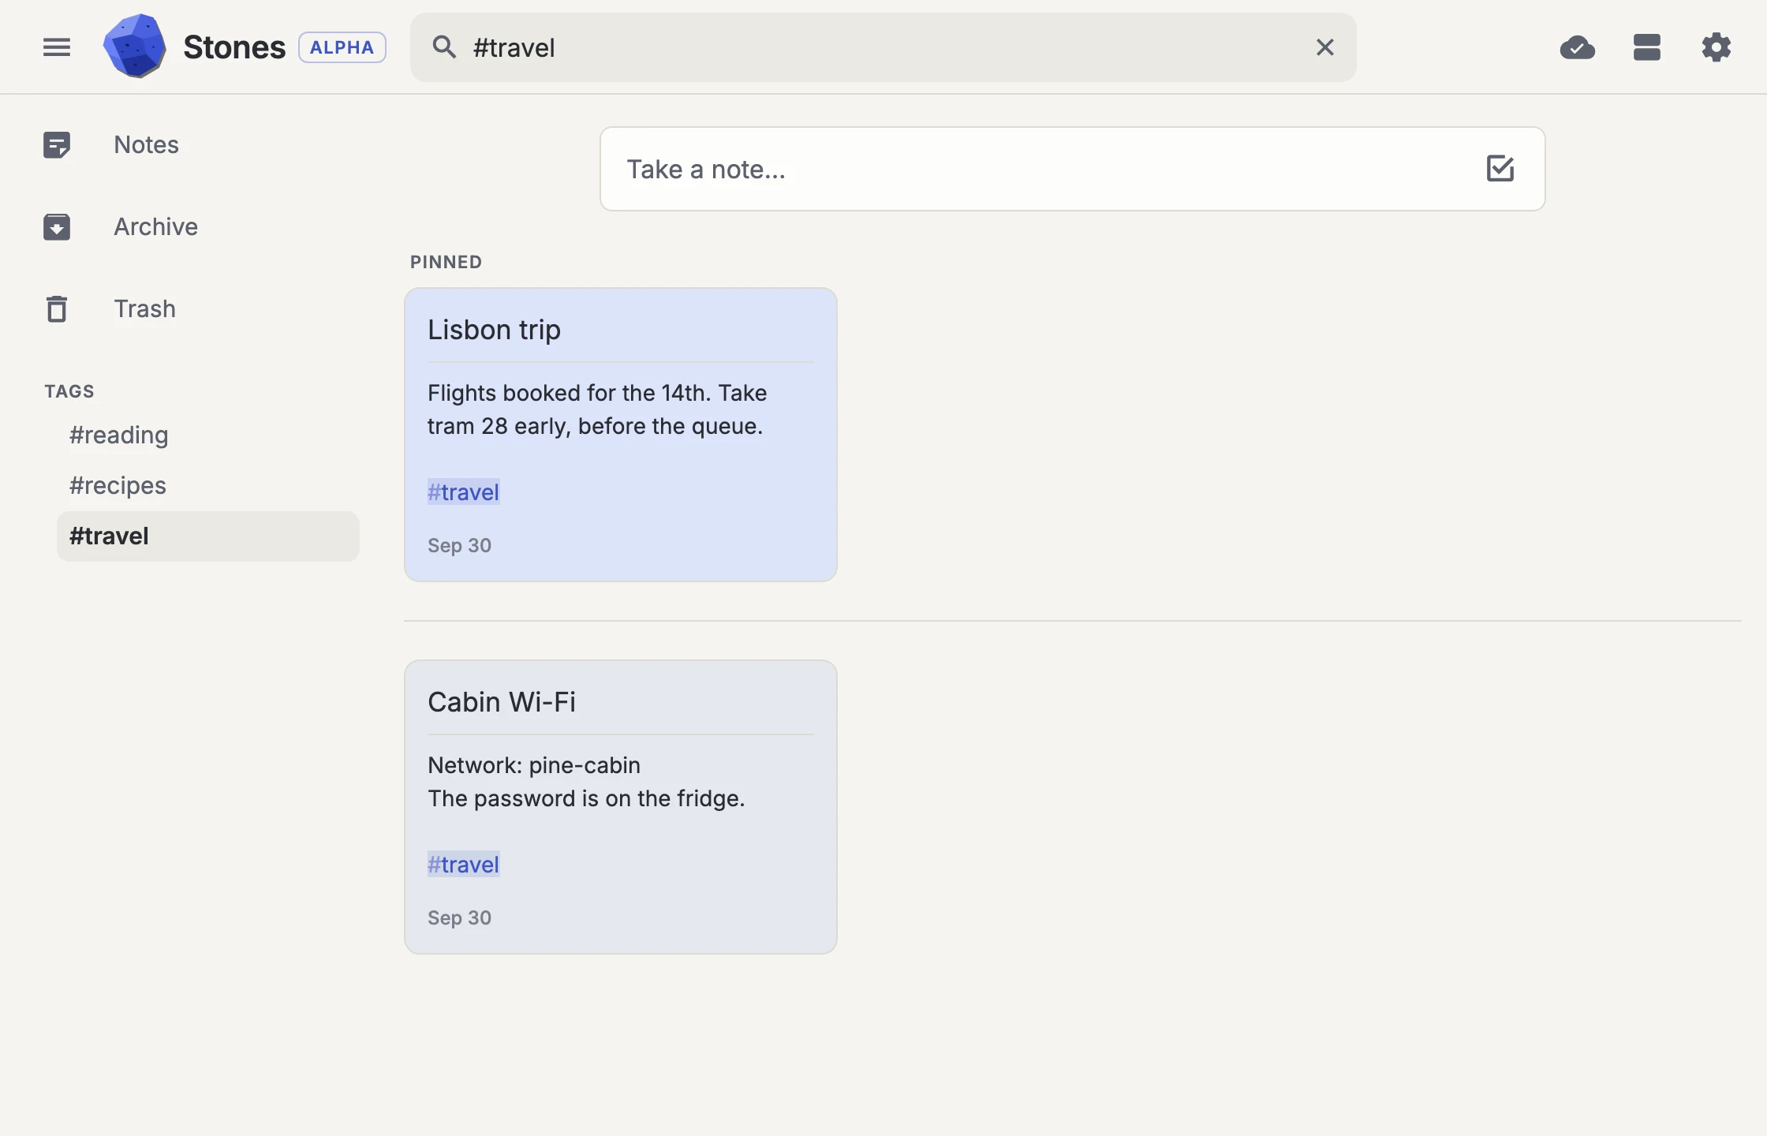Click the Trash bin icon

pos(57,308)
